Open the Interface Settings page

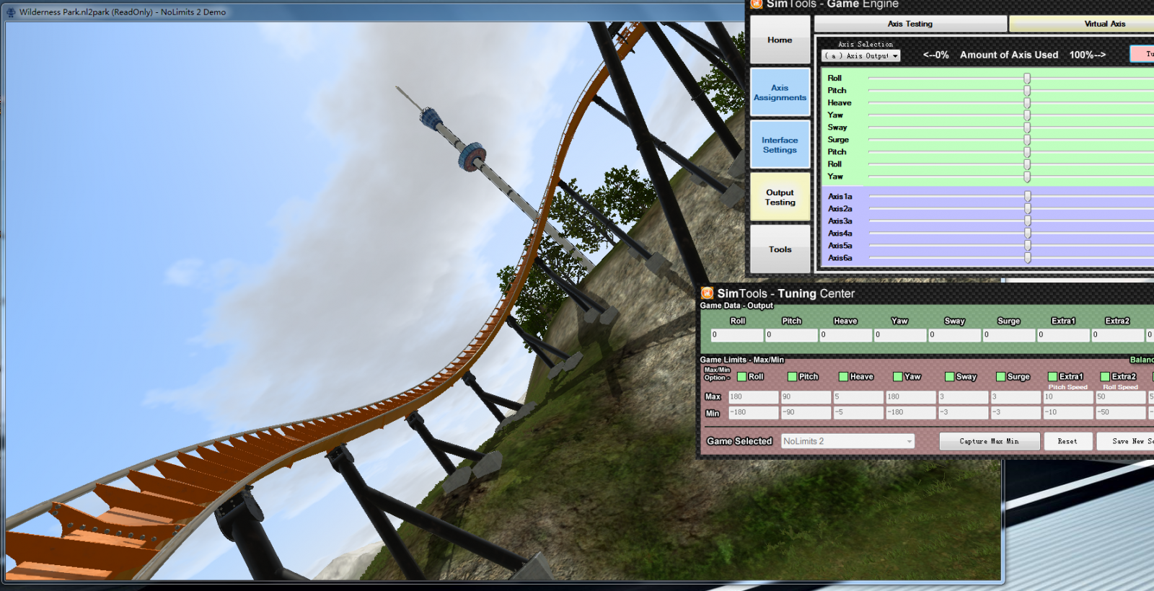click(x=780, y=146)
